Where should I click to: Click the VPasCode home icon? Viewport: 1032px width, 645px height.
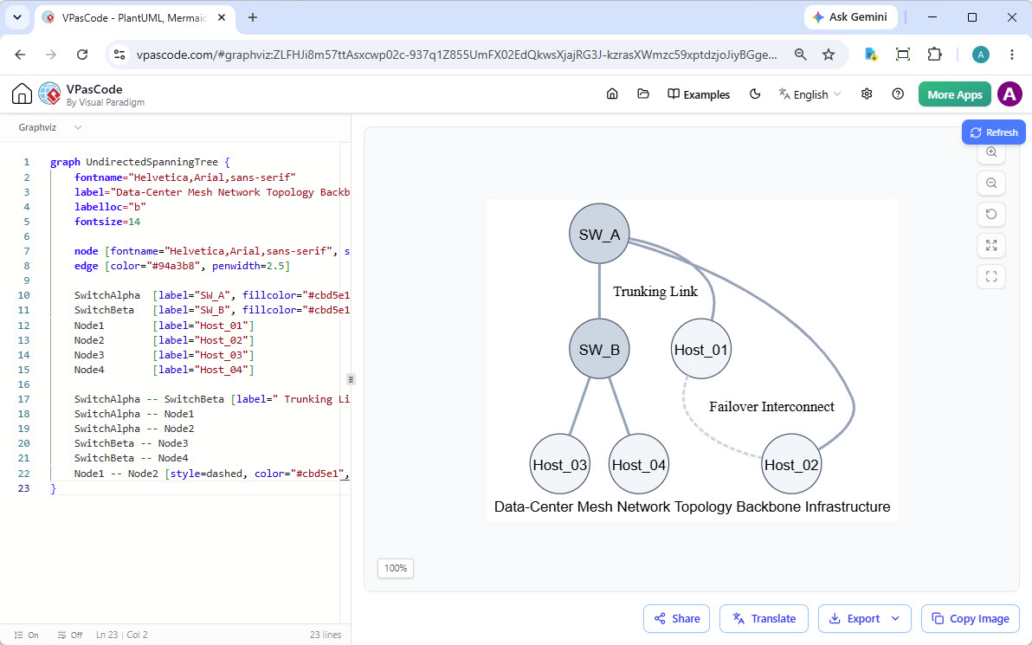(x=22, y=94)
